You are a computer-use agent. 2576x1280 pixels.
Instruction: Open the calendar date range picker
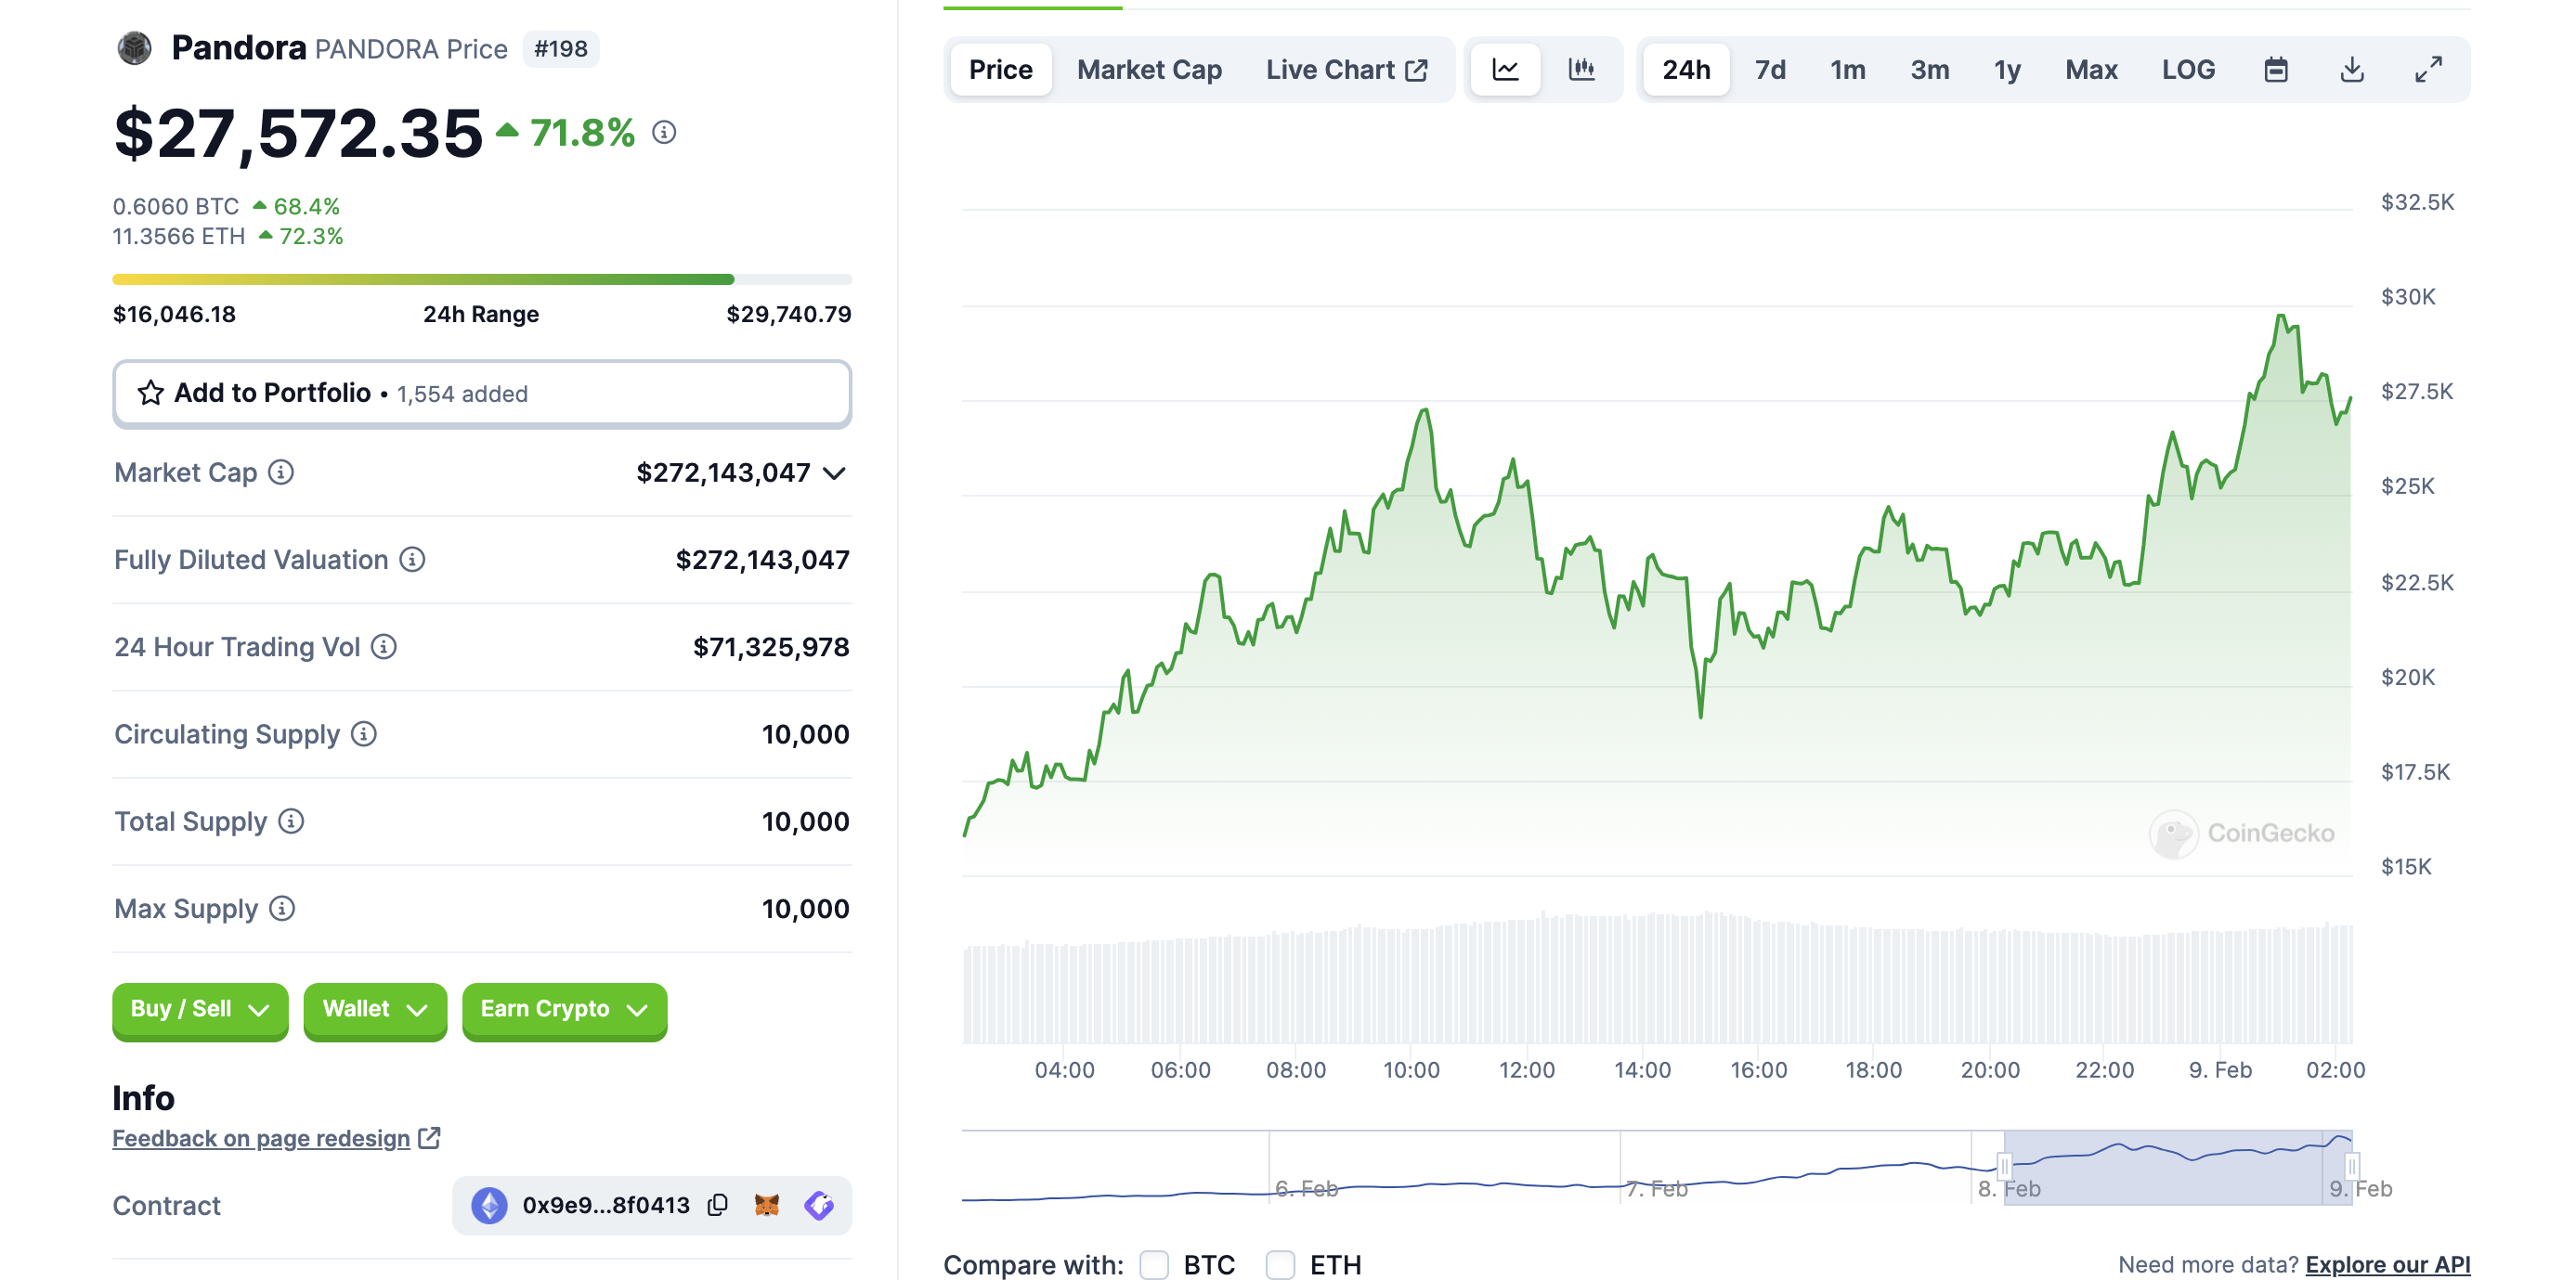(2275, 69)
